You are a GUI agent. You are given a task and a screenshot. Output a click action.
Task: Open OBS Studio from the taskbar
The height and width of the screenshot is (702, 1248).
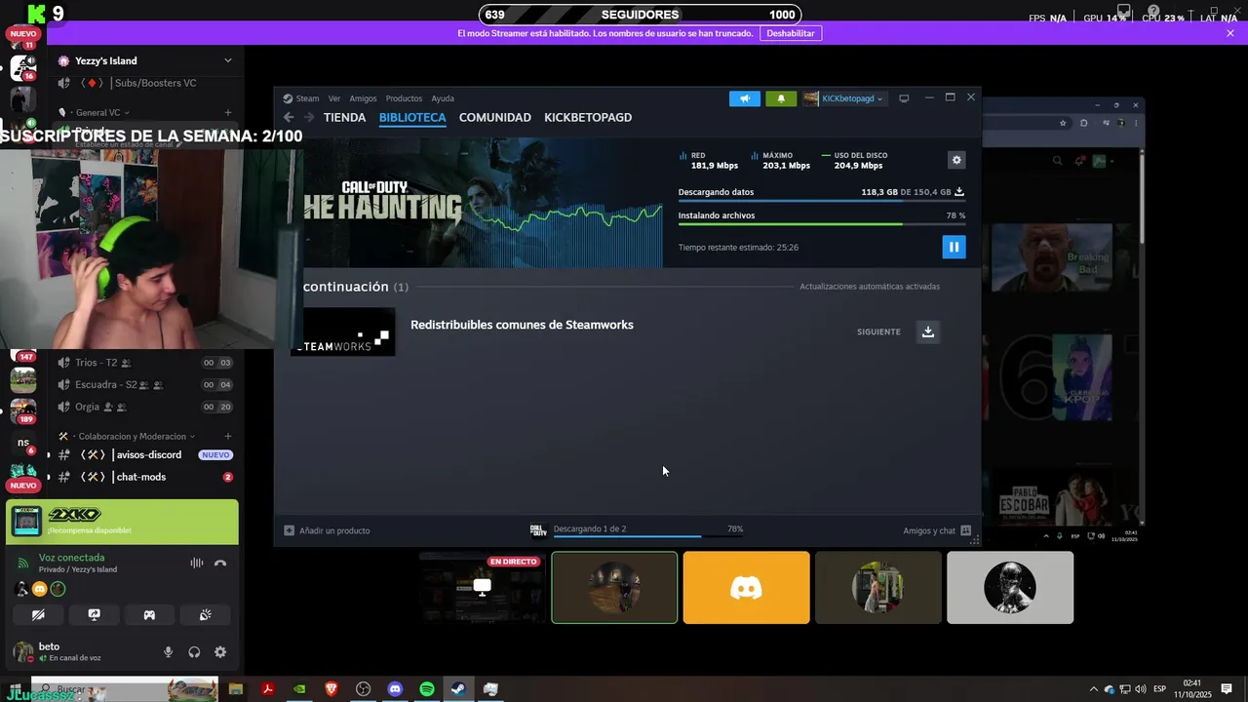click(x=364, y=689)
